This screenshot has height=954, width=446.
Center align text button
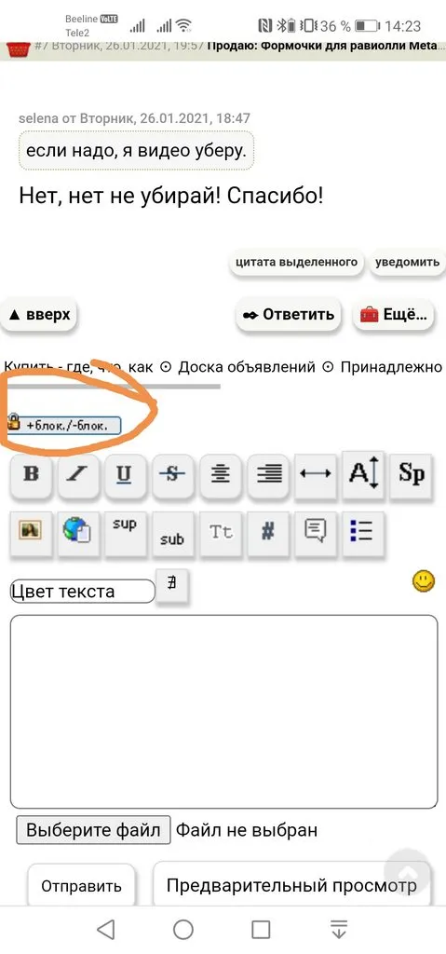221,475
